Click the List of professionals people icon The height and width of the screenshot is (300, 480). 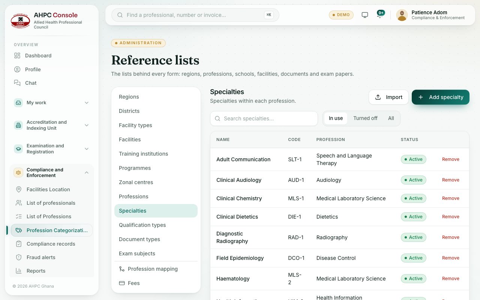tap(19, 203)
